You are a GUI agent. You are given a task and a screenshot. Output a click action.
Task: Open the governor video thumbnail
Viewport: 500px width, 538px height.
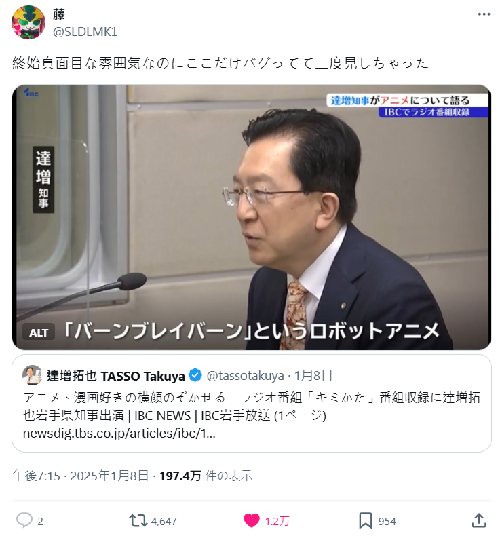coord(251,217)
